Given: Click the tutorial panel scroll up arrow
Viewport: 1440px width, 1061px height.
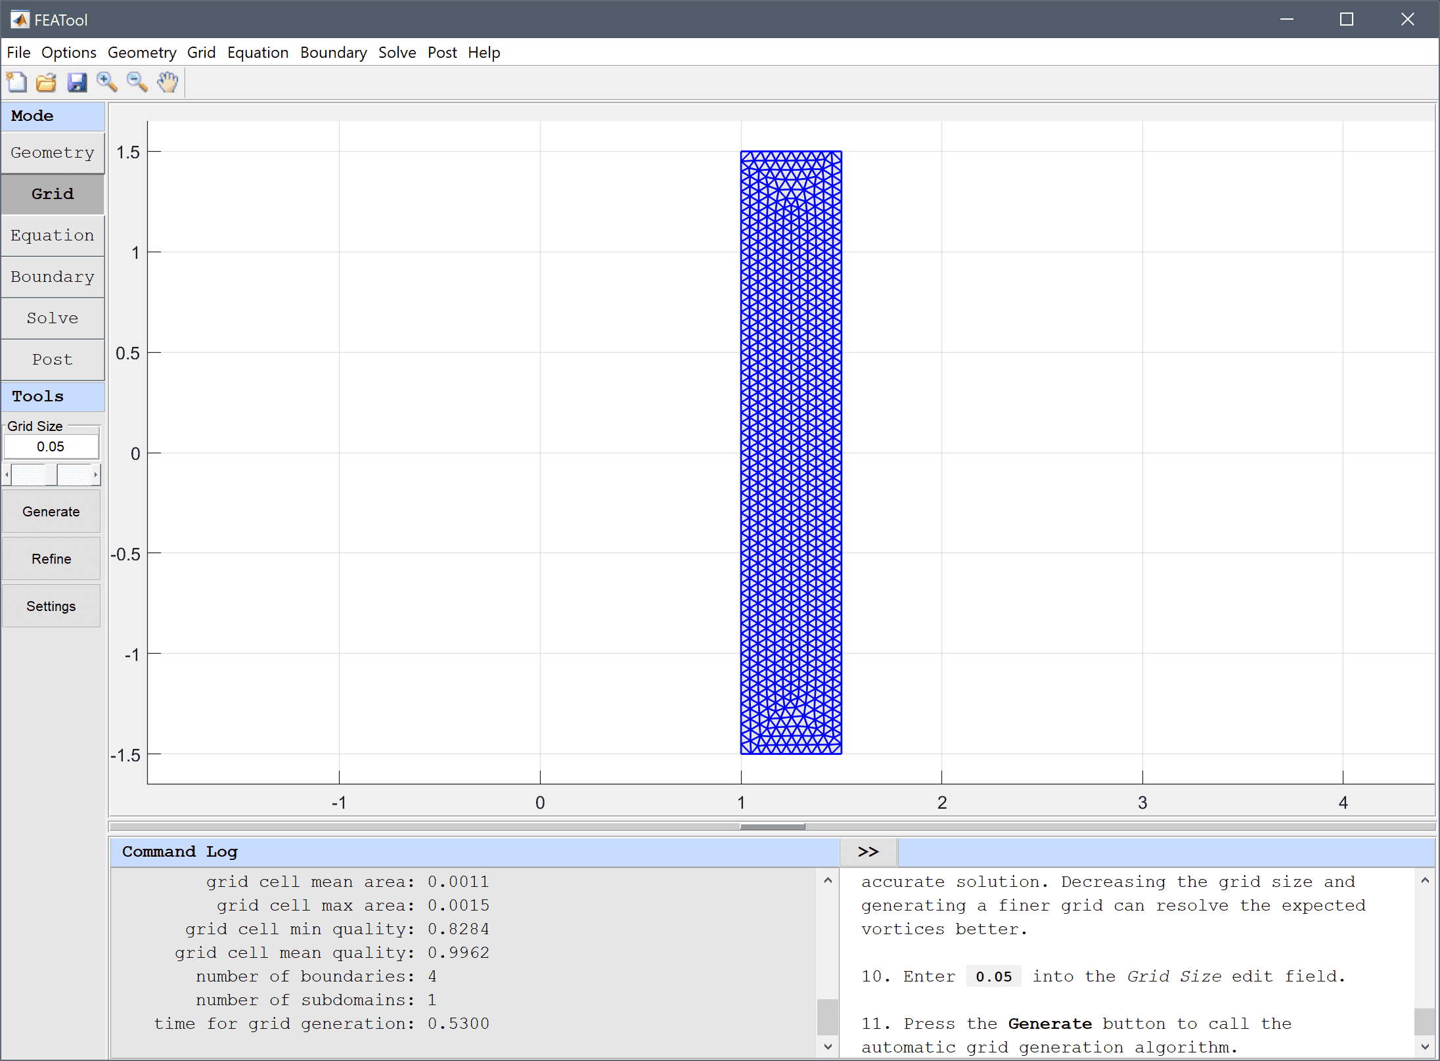Looking at the screenshot, I should 1425,880.
